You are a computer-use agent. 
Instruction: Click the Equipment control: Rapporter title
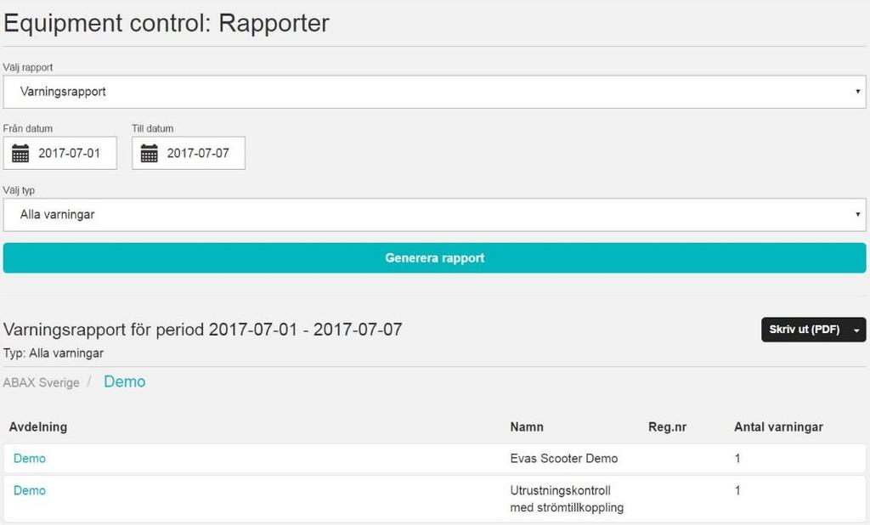click(166, 23)
